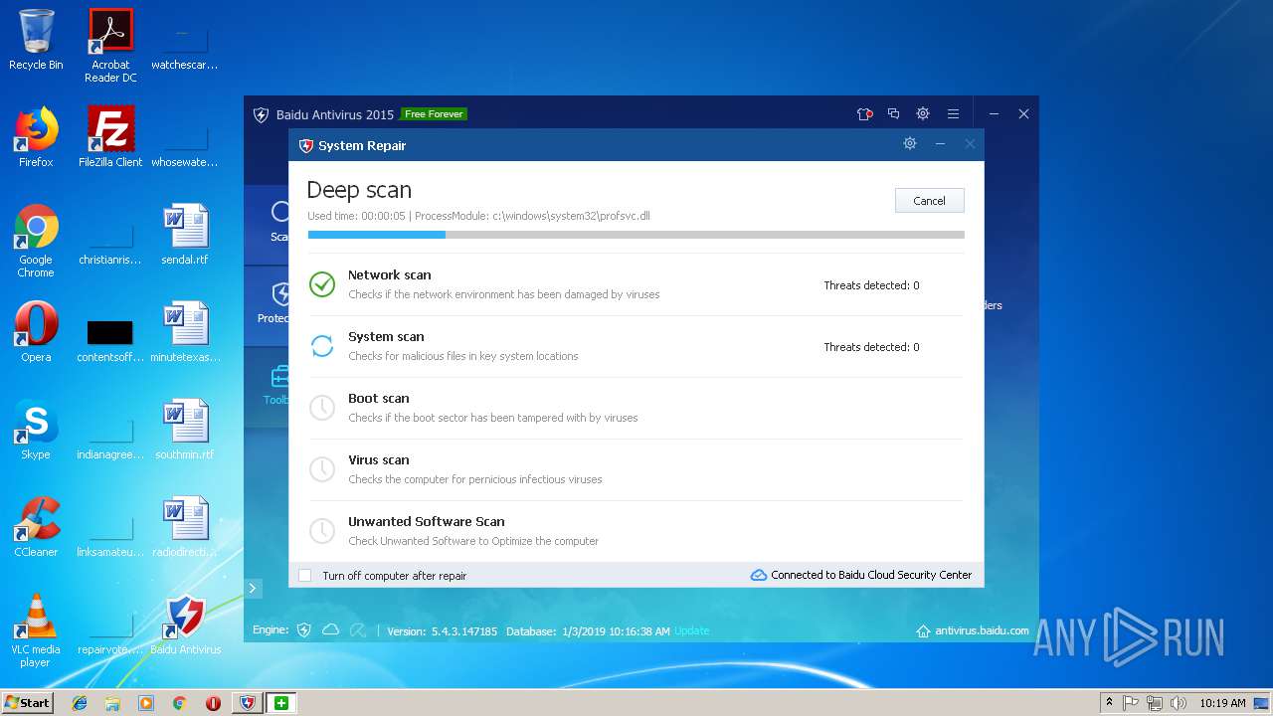The width and height of the screenshot is (1273, 716).
Task: Click the disabled third engine icon
Action: coord(358,630)
